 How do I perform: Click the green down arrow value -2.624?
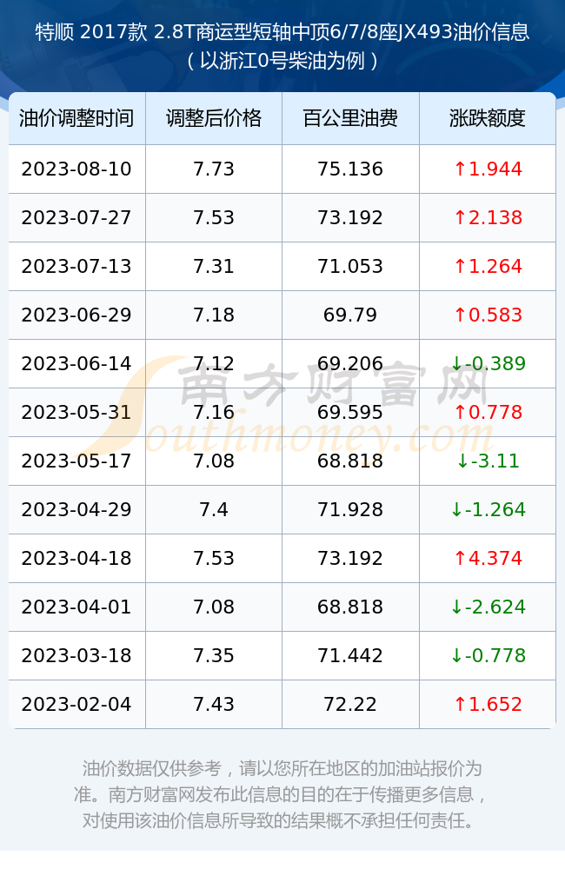coord(488,607)
